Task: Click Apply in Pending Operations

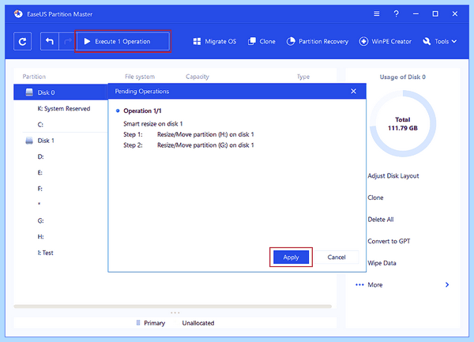Action: [291, 257]
